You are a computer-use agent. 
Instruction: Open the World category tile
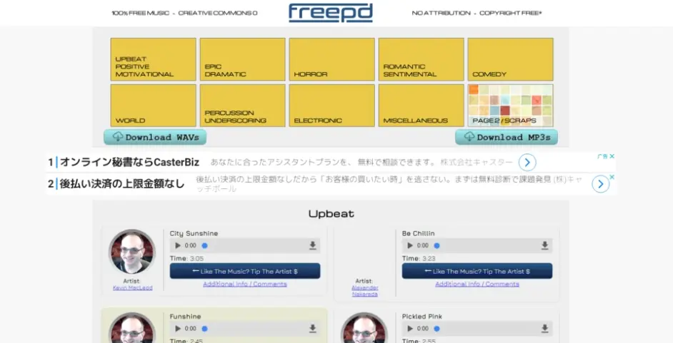pyautogui.click(x=153, y=106)
